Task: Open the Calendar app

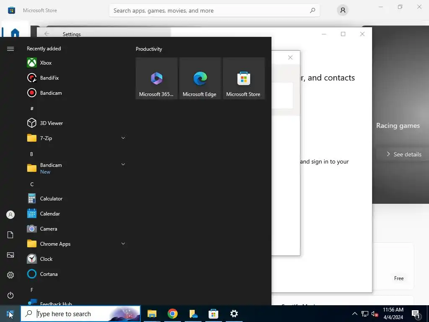Action: pyautogui.click(x=77, y=213)
